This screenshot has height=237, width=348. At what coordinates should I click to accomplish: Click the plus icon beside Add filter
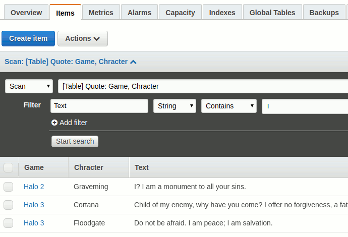tap(54, 123)
